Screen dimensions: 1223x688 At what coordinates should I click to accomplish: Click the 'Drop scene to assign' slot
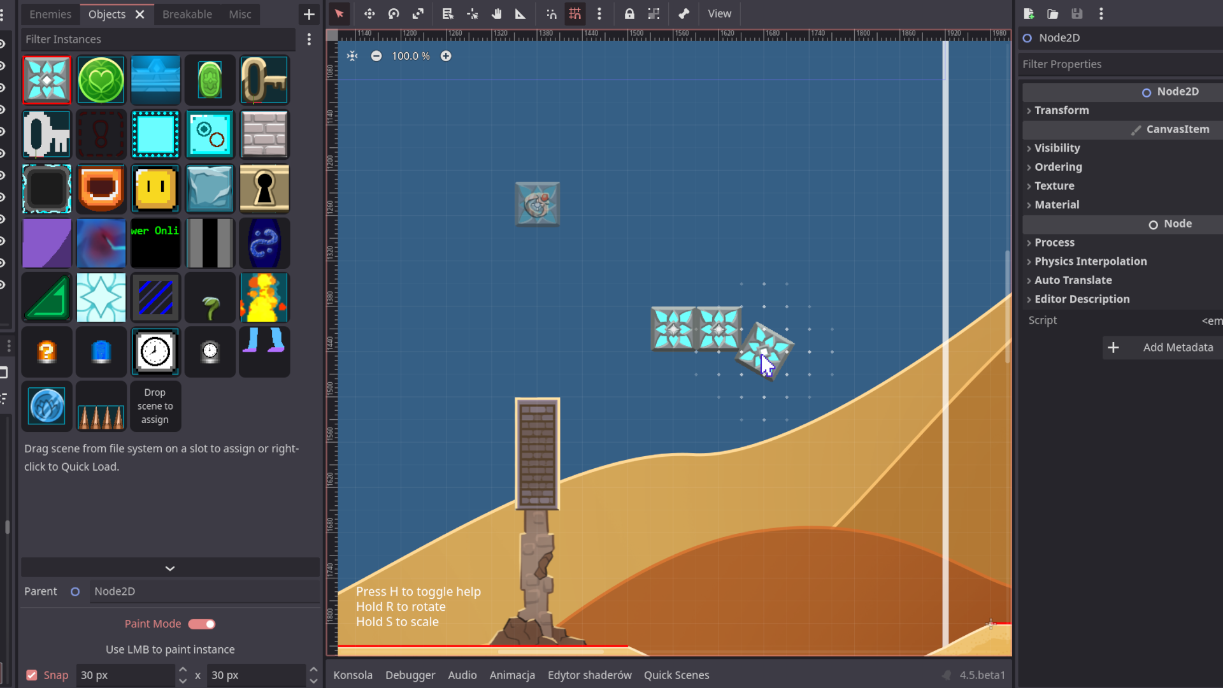(155, 406)
